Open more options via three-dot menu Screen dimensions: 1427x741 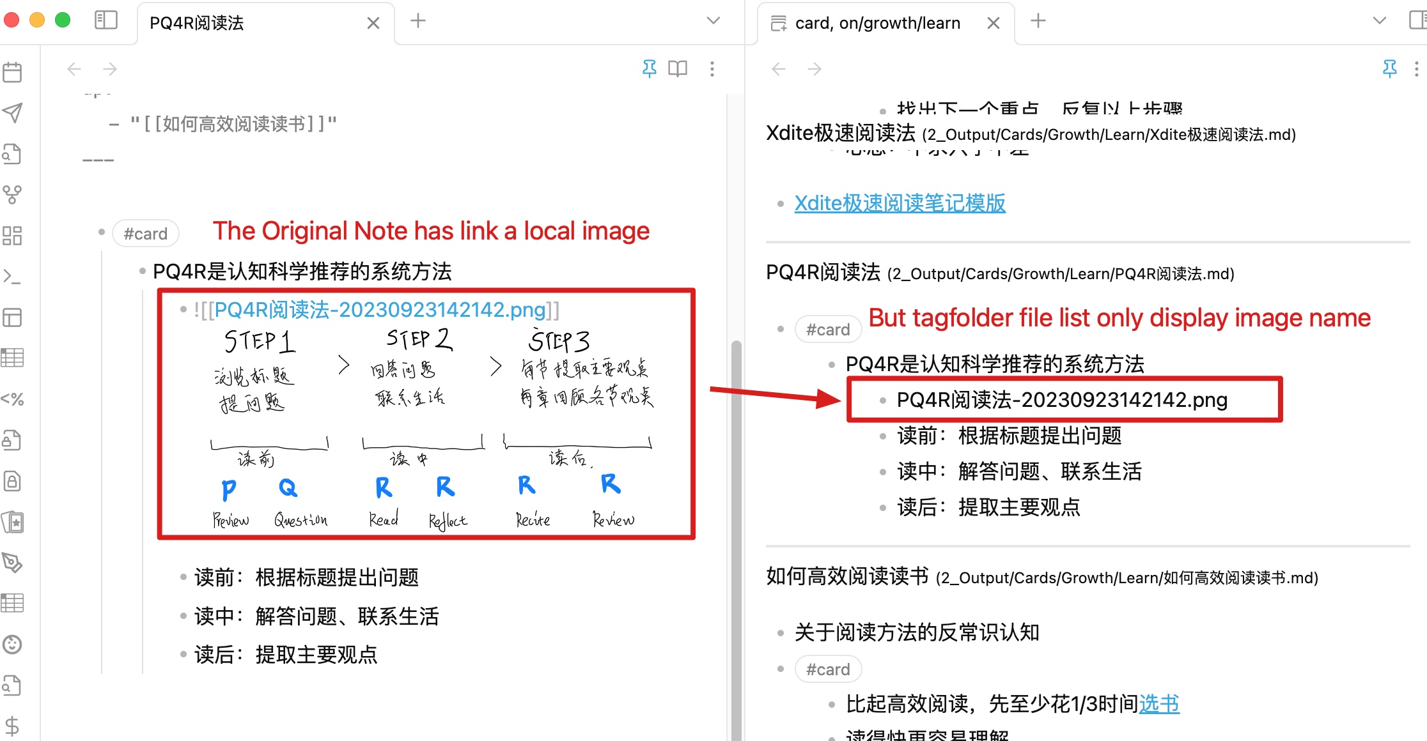pos(712,68)
